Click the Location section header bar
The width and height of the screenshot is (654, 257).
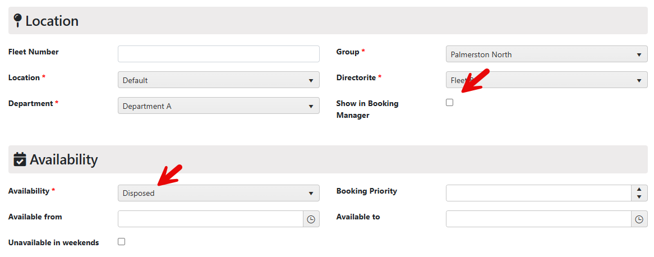328,20
